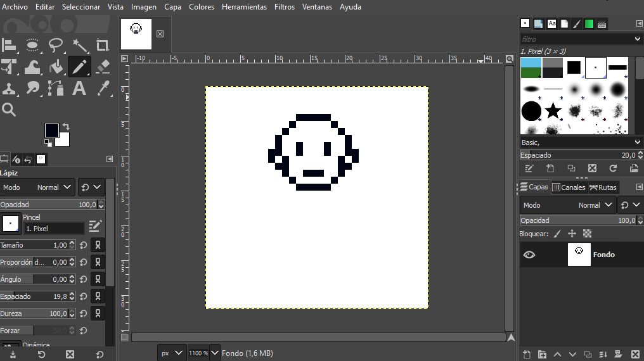Pick the Text tool

pos(79,88)
